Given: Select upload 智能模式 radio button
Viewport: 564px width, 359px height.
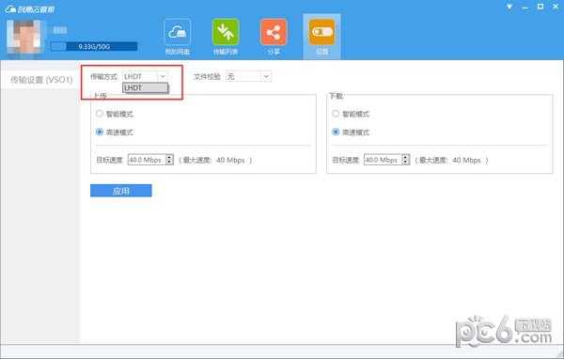Looking at the screenshot, I should (100, 114).
